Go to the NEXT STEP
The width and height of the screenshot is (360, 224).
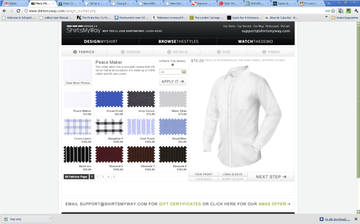[271, 177]
